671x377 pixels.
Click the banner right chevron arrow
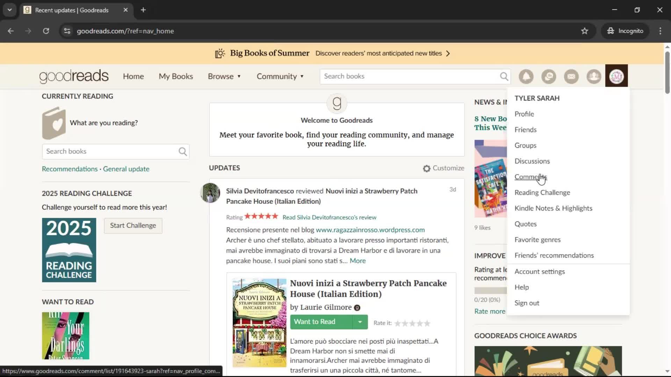pos(448,53)
